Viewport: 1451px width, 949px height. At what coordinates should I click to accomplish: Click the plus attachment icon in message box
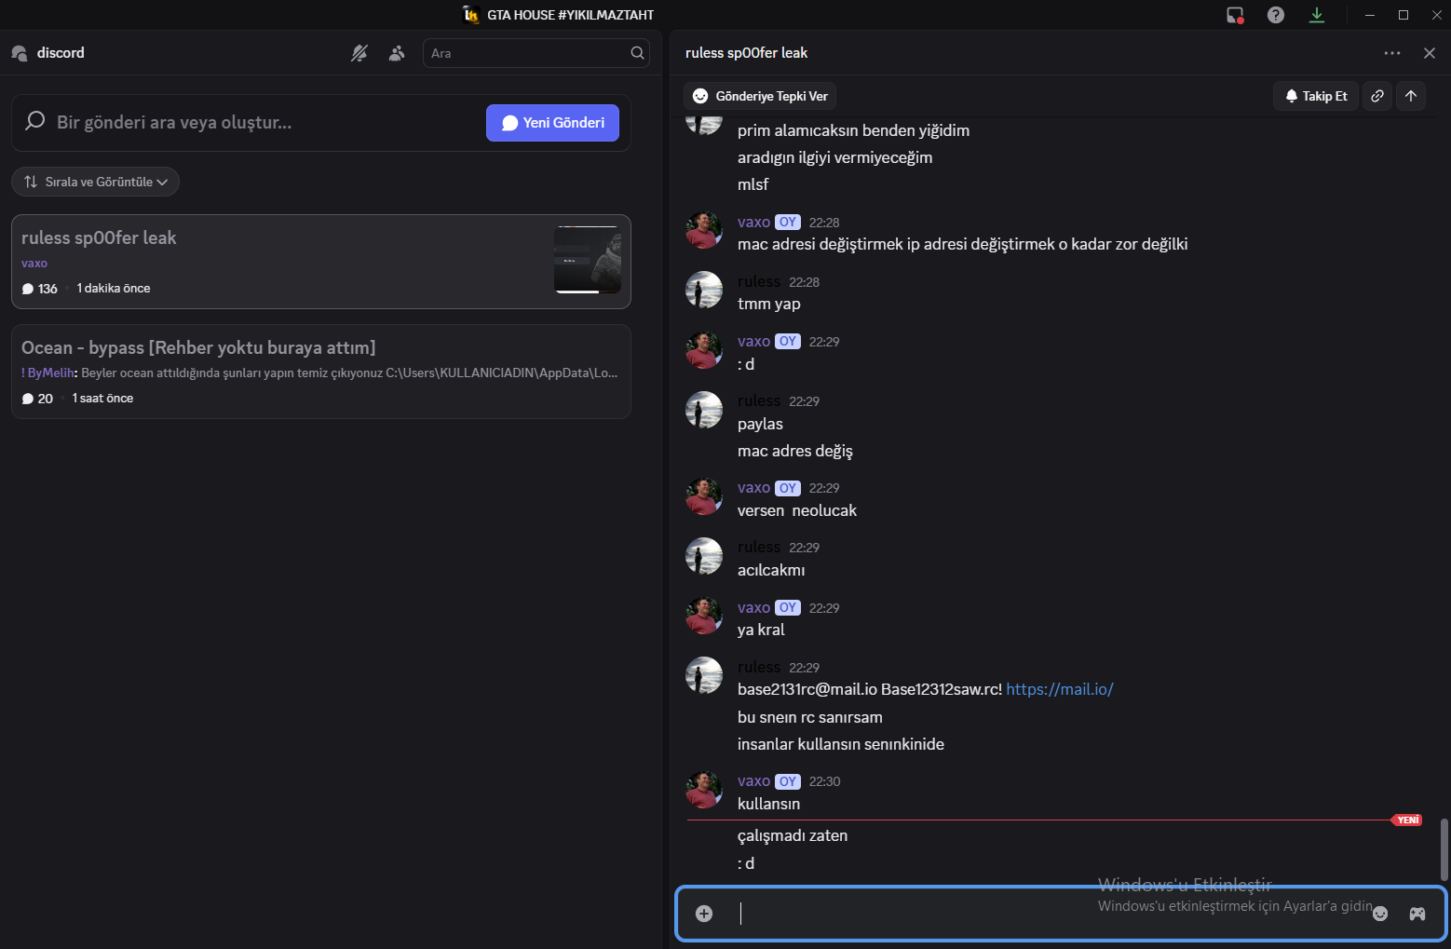click(704, 914)
